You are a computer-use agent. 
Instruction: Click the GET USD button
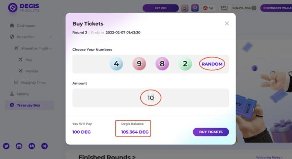(x=161, y=8)
